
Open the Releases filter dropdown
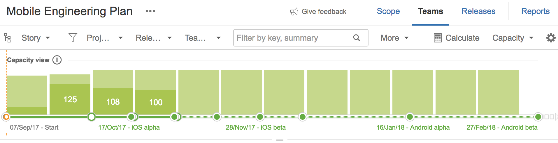[154, 38]
